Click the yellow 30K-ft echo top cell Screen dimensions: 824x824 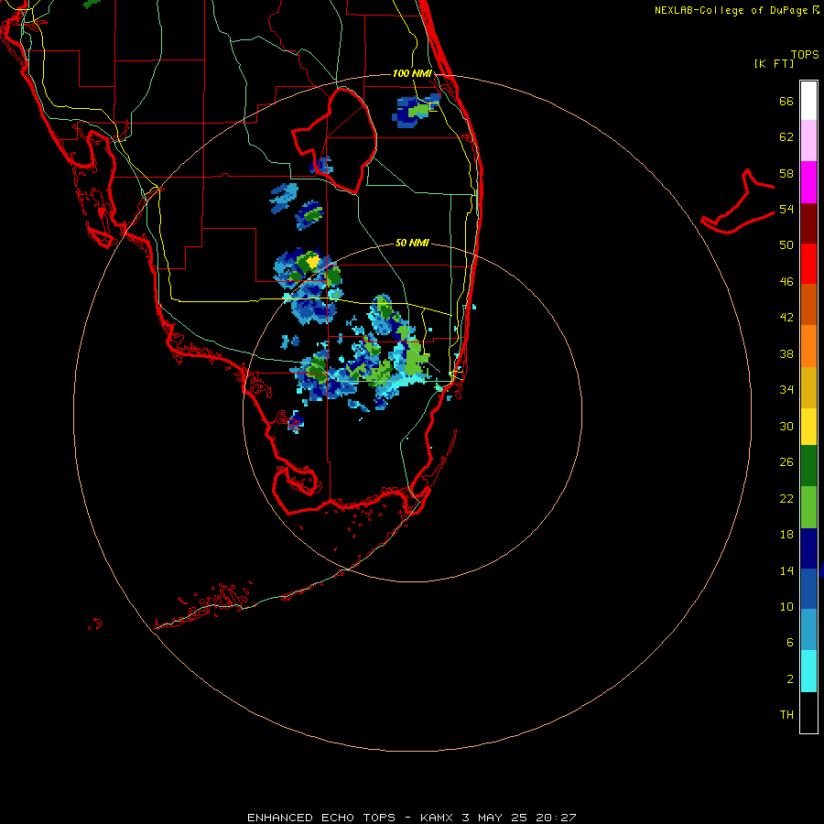313,261
